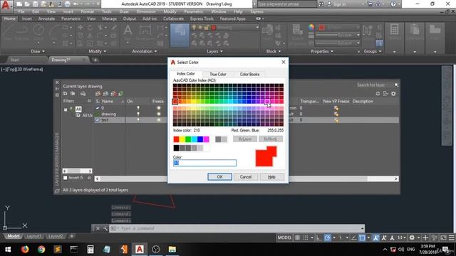Toggle Freeze sun for text layer

point(158,119)
